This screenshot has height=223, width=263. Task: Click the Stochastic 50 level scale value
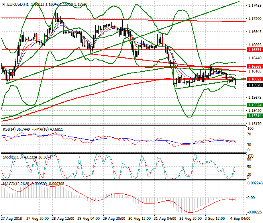pyautogui.click(x=249, y=167)
